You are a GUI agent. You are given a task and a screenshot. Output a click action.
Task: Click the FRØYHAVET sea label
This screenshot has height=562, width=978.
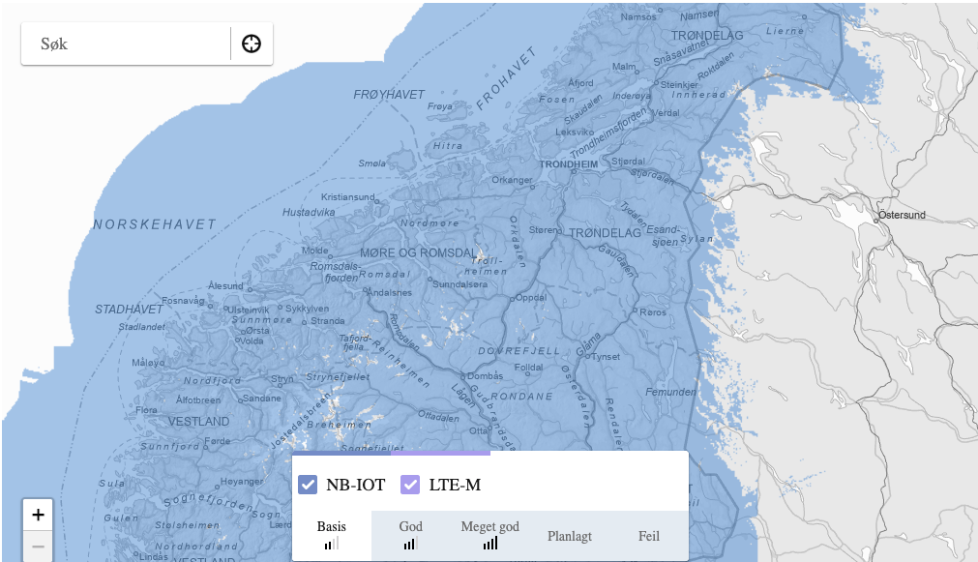tap(389, 95)
